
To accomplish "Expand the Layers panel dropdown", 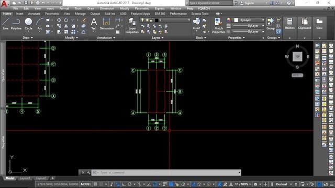I will click(x=158, y=38).
